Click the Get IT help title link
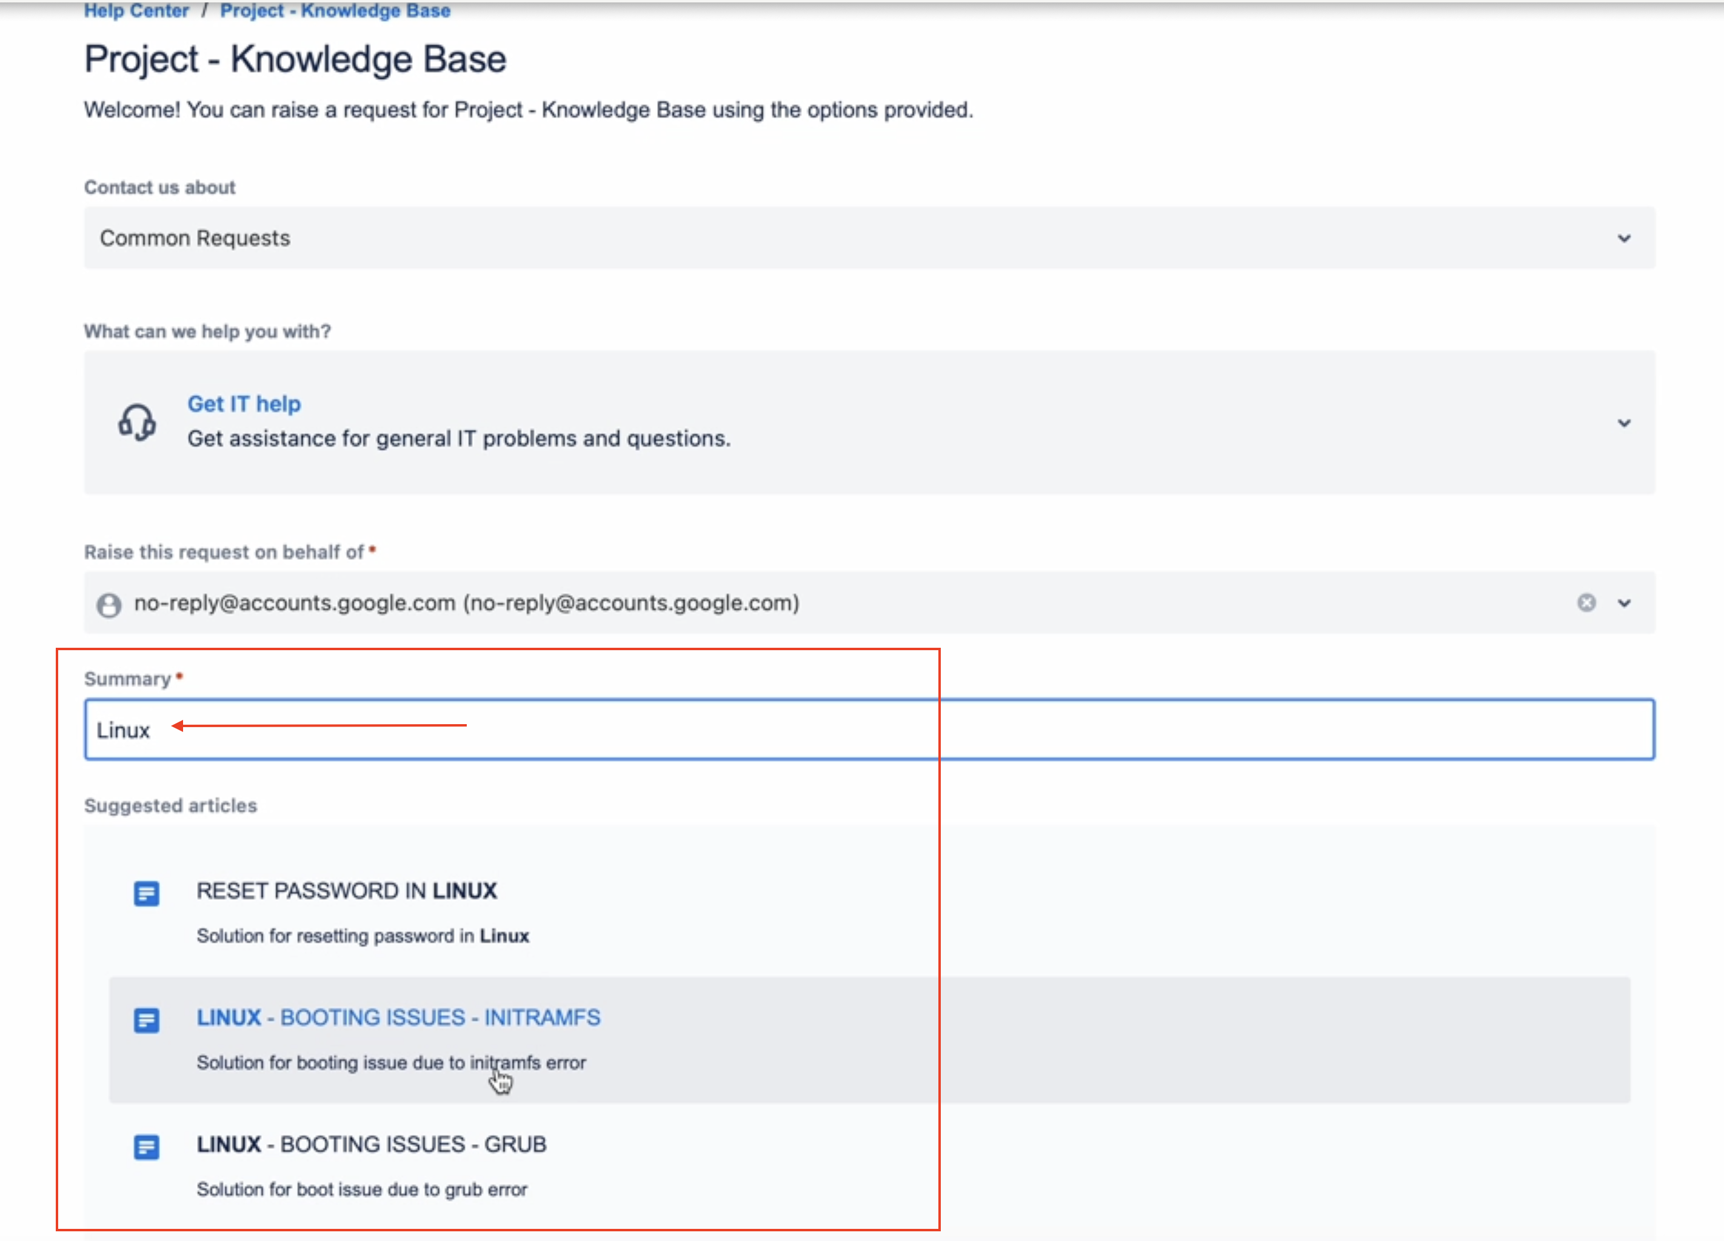Screen dimensions: 1724x1241 tap(244, 404)
